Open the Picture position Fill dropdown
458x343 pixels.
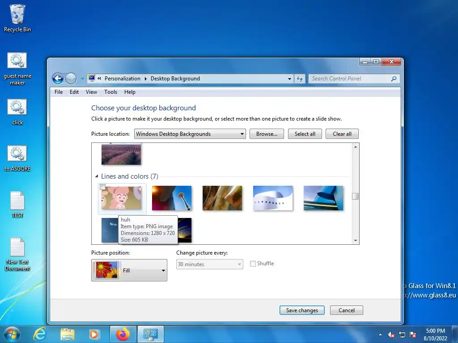pos(129,270)
